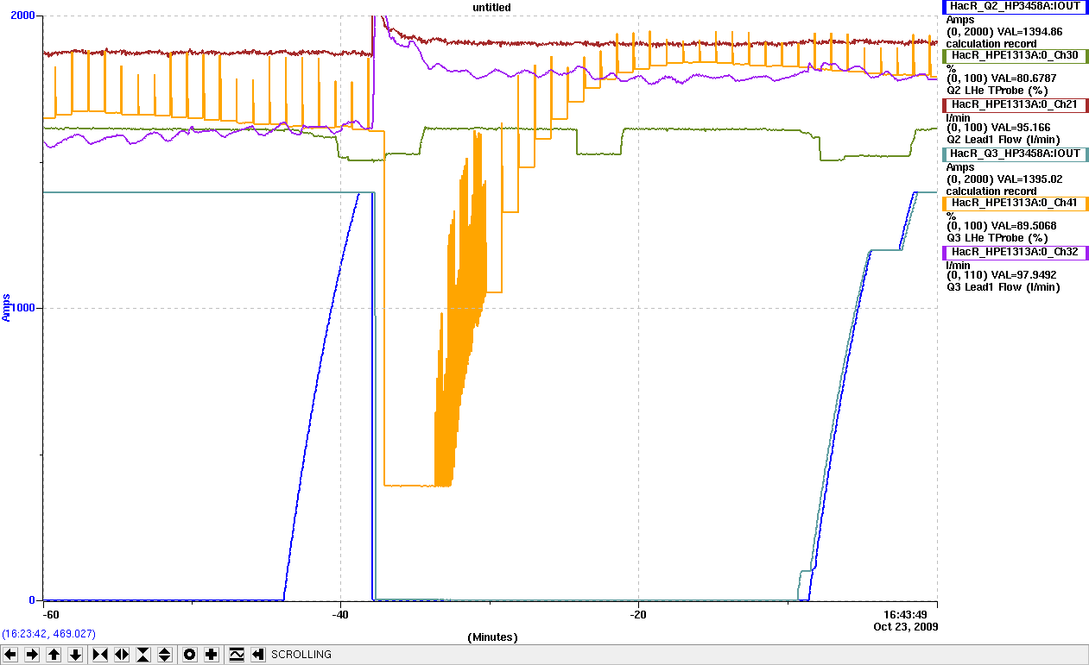The height and width of the screenshot is (665, 1089).
Task: Zoom out on the time axis
Action: 121,655
